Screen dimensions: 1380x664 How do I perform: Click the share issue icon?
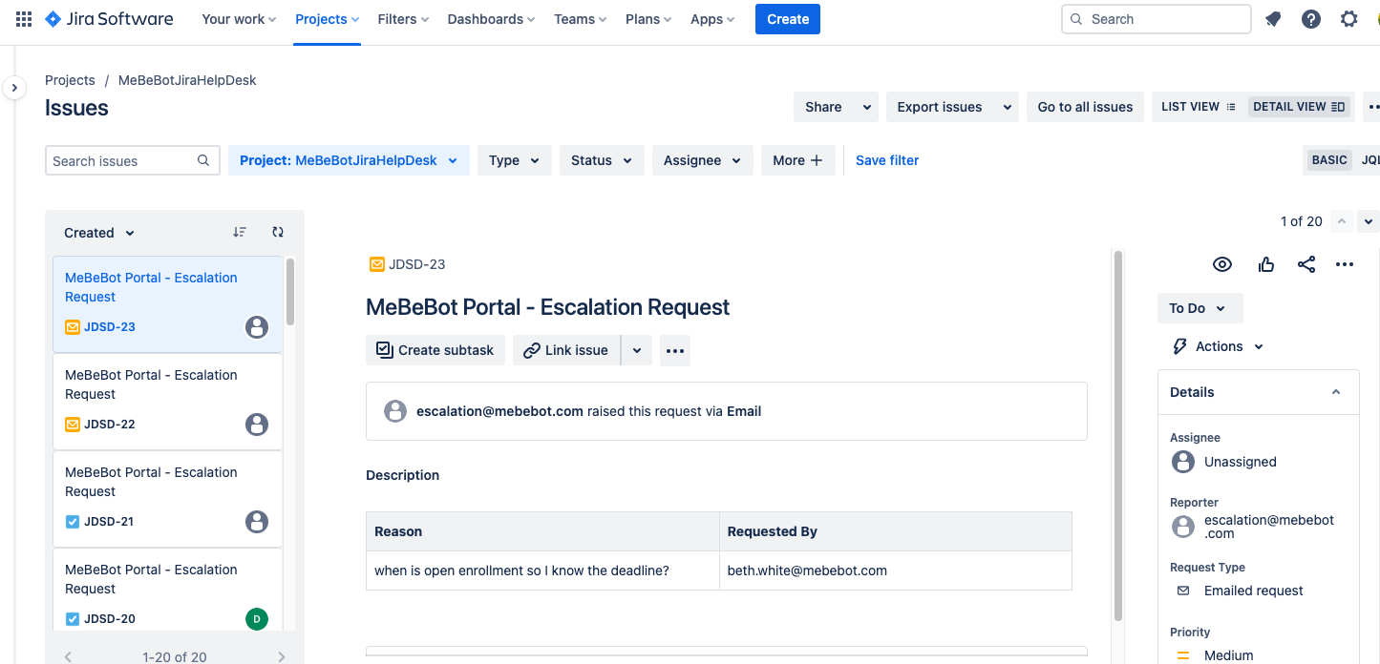coord(1306,264)
